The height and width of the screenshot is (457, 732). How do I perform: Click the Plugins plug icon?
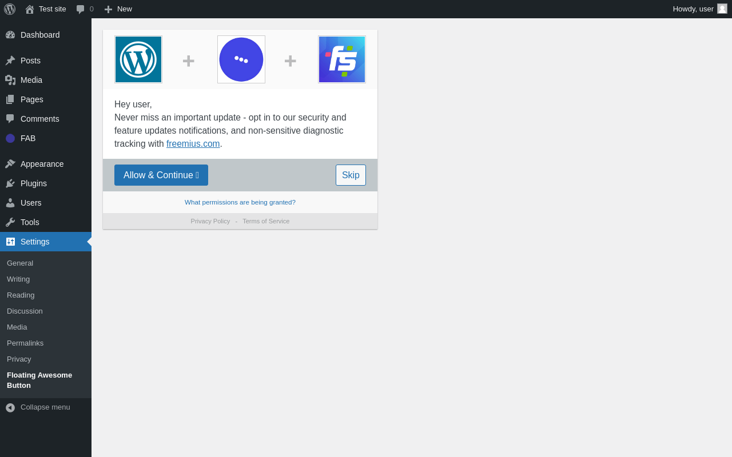(10, 183)
